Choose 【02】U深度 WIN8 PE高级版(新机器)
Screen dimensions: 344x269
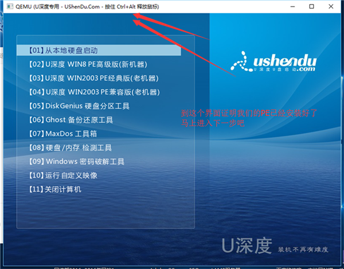[88, 64]
